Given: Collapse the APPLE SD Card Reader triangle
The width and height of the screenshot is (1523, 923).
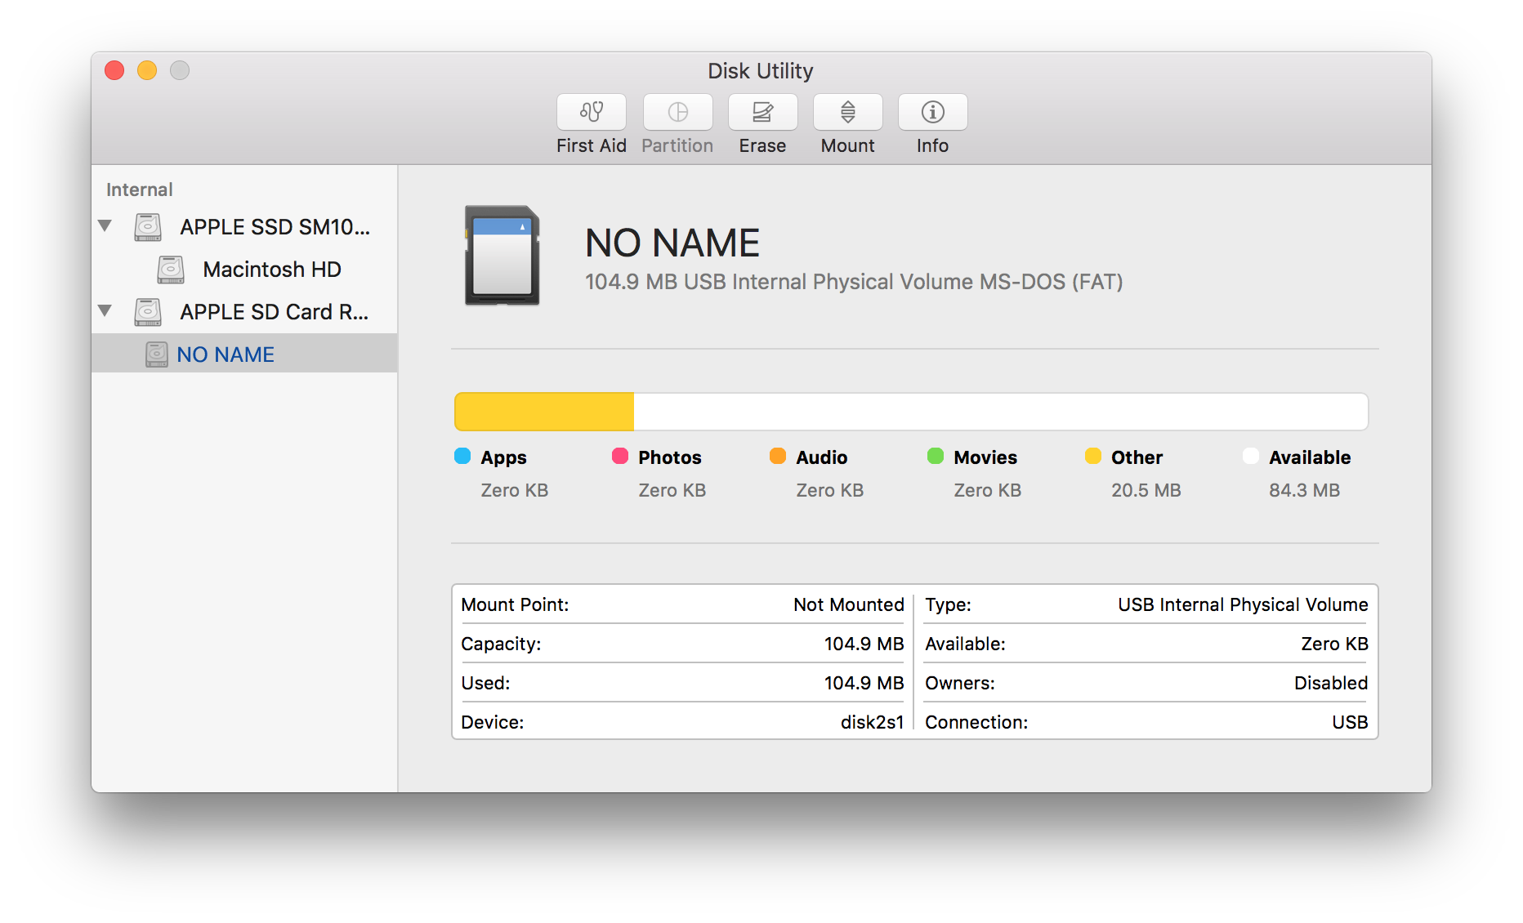Looking at the screenshot, I should pyautogui.click(x=105, y=310).
